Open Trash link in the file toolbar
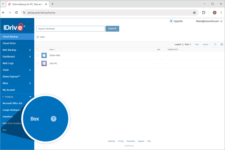 coord(197,44)
